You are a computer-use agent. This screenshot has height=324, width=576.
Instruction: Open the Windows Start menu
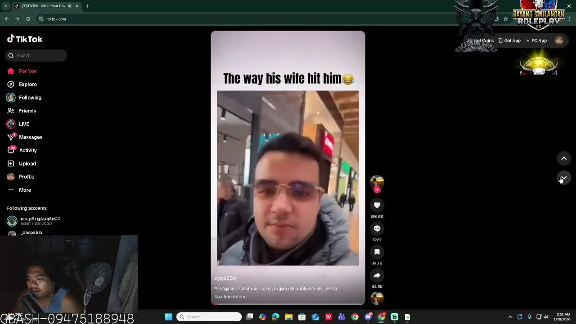169,317
